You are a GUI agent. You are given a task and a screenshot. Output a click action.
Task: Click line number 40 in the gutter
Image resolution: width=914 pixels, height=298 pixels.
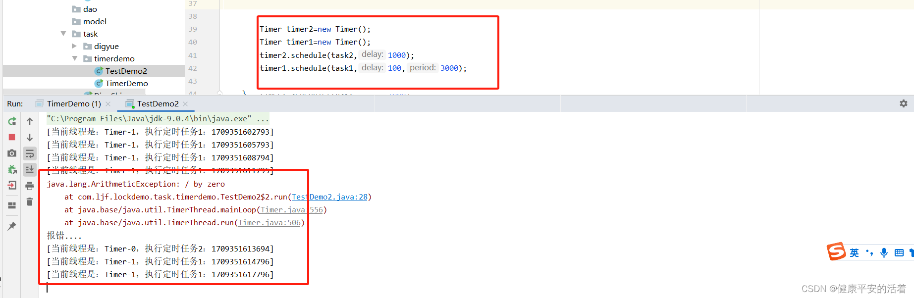(x=193, y=42)
